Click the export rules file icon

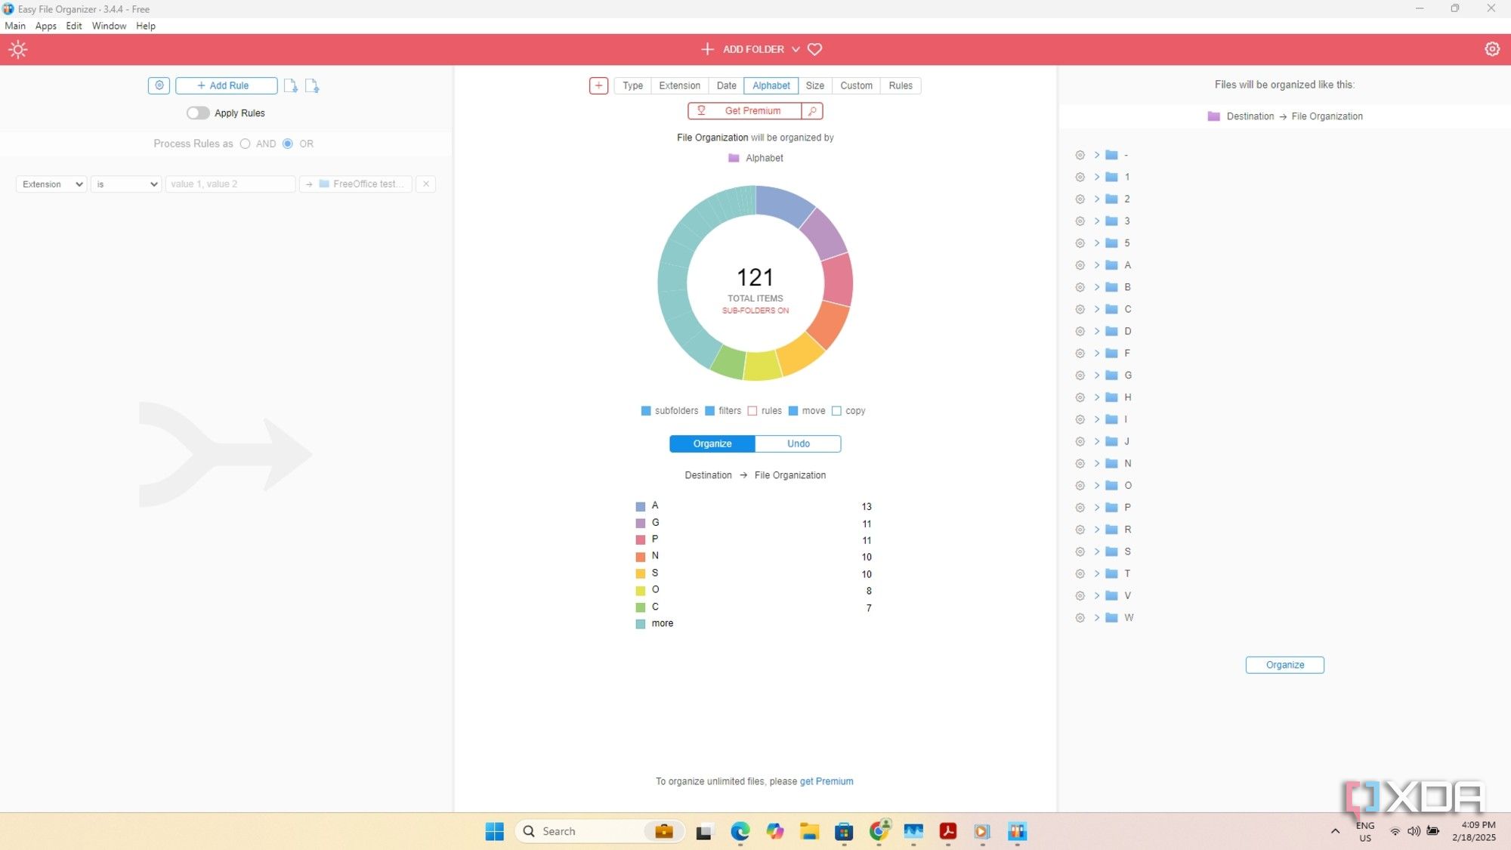tap(312, 85)
